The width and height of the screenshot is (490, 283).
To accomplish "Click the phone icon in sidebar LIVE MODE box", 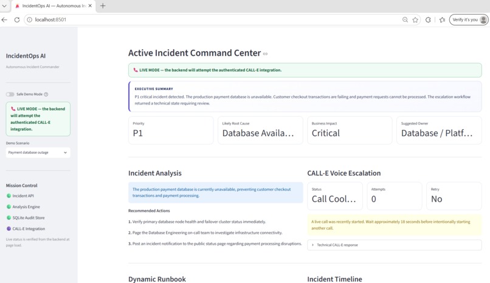I will pos(13,109).
